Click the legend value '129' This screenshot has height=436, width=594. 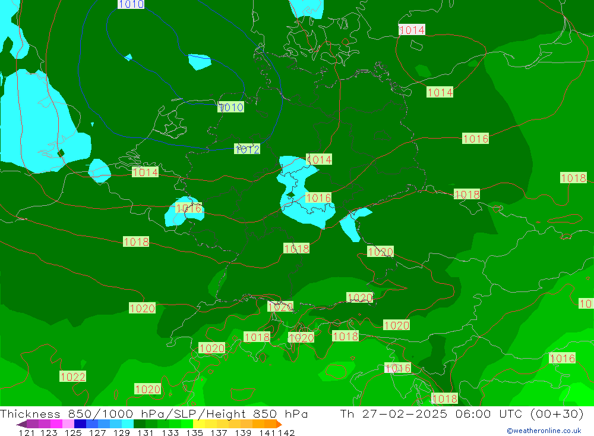tap(121, 432)
